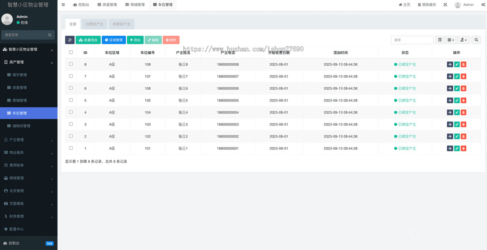Toggle the sidebar hamburger menu icon
The width and height of the screenshot is (487, 250).
[x=63, y=4]
